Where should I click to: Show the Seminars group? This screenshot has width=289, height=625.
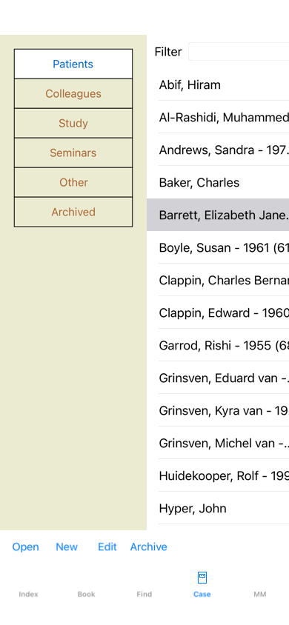(x=73, y=153)
